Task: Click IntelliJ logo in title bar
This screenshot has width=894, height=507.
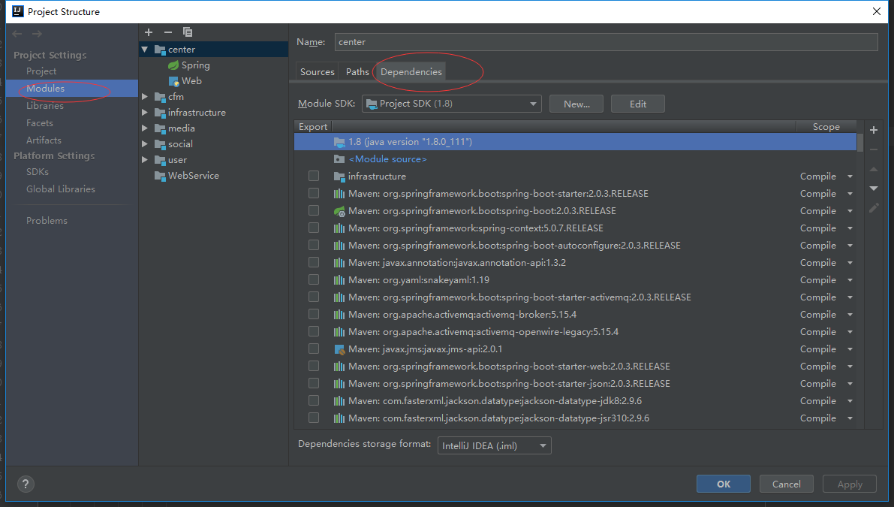Action: tap(18, 11)
